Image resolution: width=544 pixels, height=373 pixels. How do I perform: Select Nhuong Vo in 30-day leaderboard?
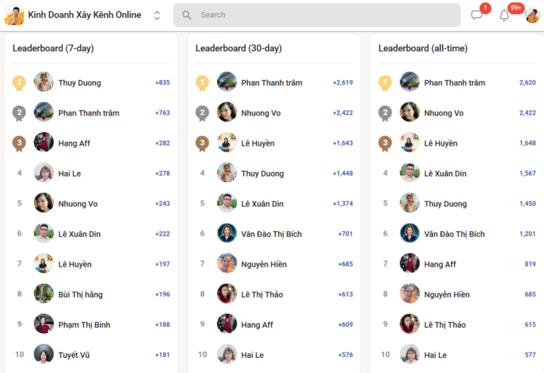[x=261, y=113]
